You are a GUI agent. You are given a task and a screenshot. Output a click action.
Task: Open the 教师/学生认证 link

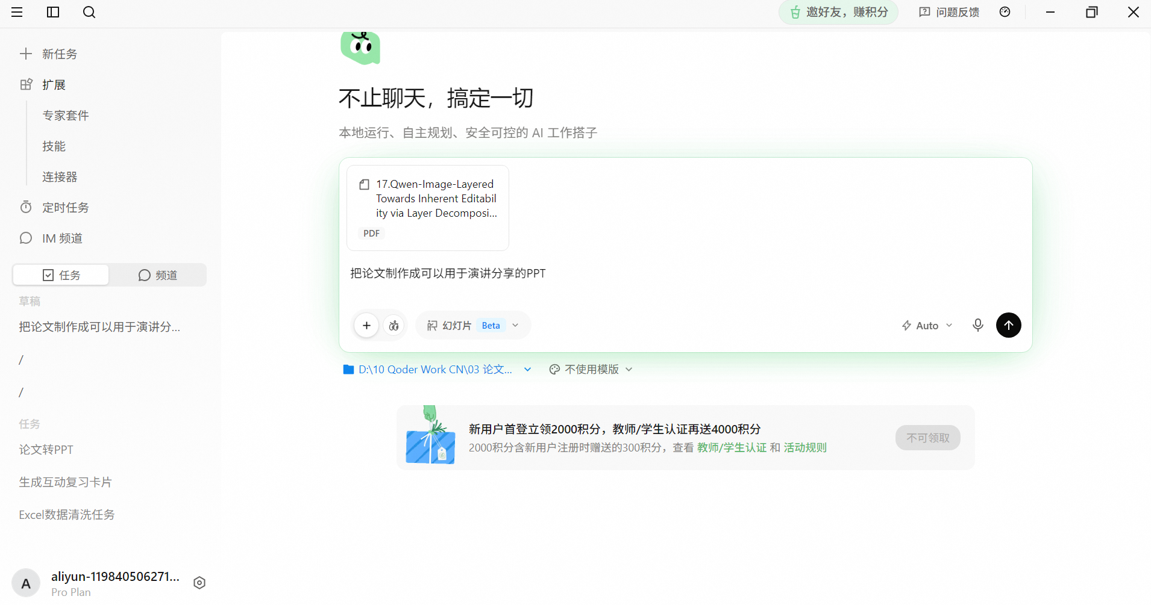click(x=732, y=447)
